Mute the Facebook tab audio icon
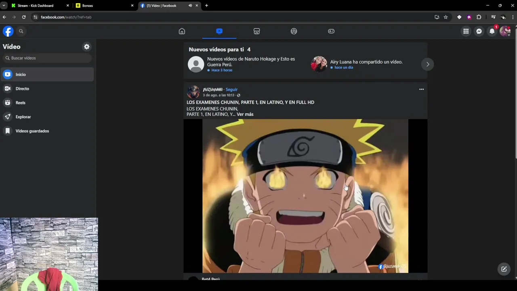 (x=190, y=6)
